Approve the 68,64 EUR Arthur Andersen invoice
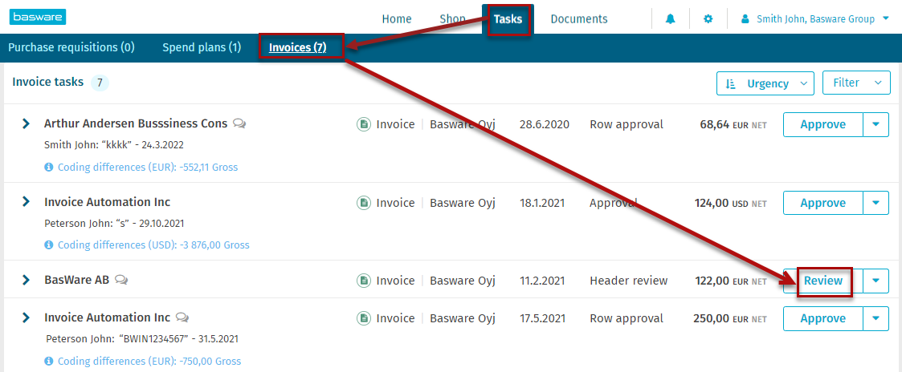This screenshot has height=372, width=902. click(823, 124)
